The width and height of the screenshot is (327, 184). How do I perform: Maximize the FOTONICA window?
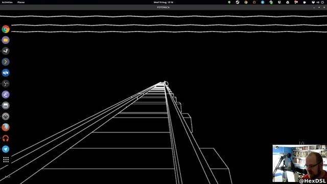[319, 7]
